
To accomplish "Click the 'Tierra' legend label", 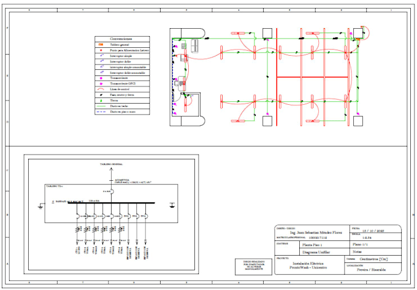I will (x=114, y=101).
